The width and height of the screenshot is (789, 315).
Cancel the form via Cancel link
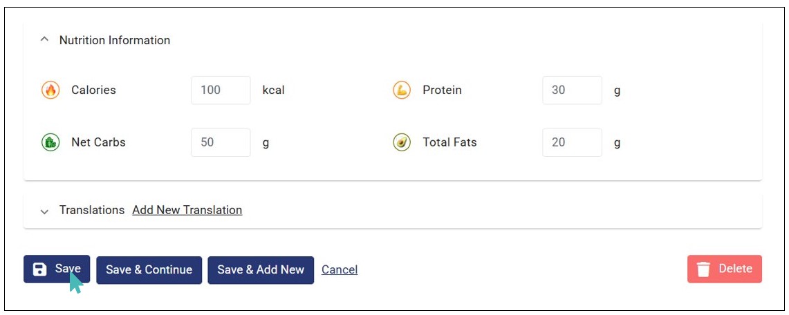click(340, 269)
